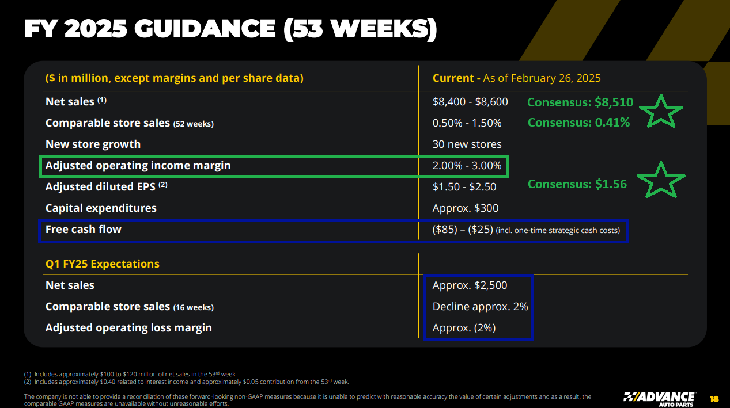Click the "Q1 FY25 Expectations" heading

click(x=102, y=264)
